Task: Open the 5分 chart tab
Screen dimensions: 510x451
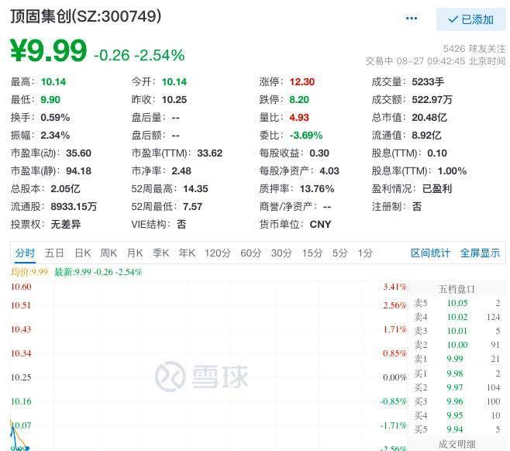Action: [340, 253]
